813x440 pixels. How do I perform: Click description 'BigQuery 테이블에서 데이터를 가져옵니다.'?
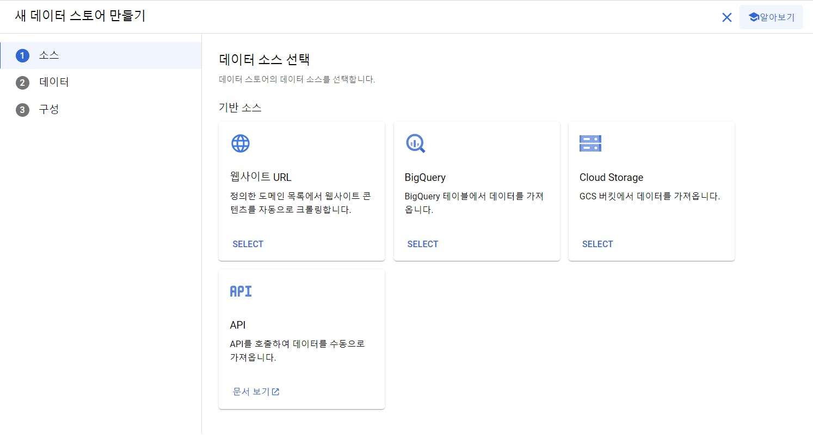click(x=475, y=203)
